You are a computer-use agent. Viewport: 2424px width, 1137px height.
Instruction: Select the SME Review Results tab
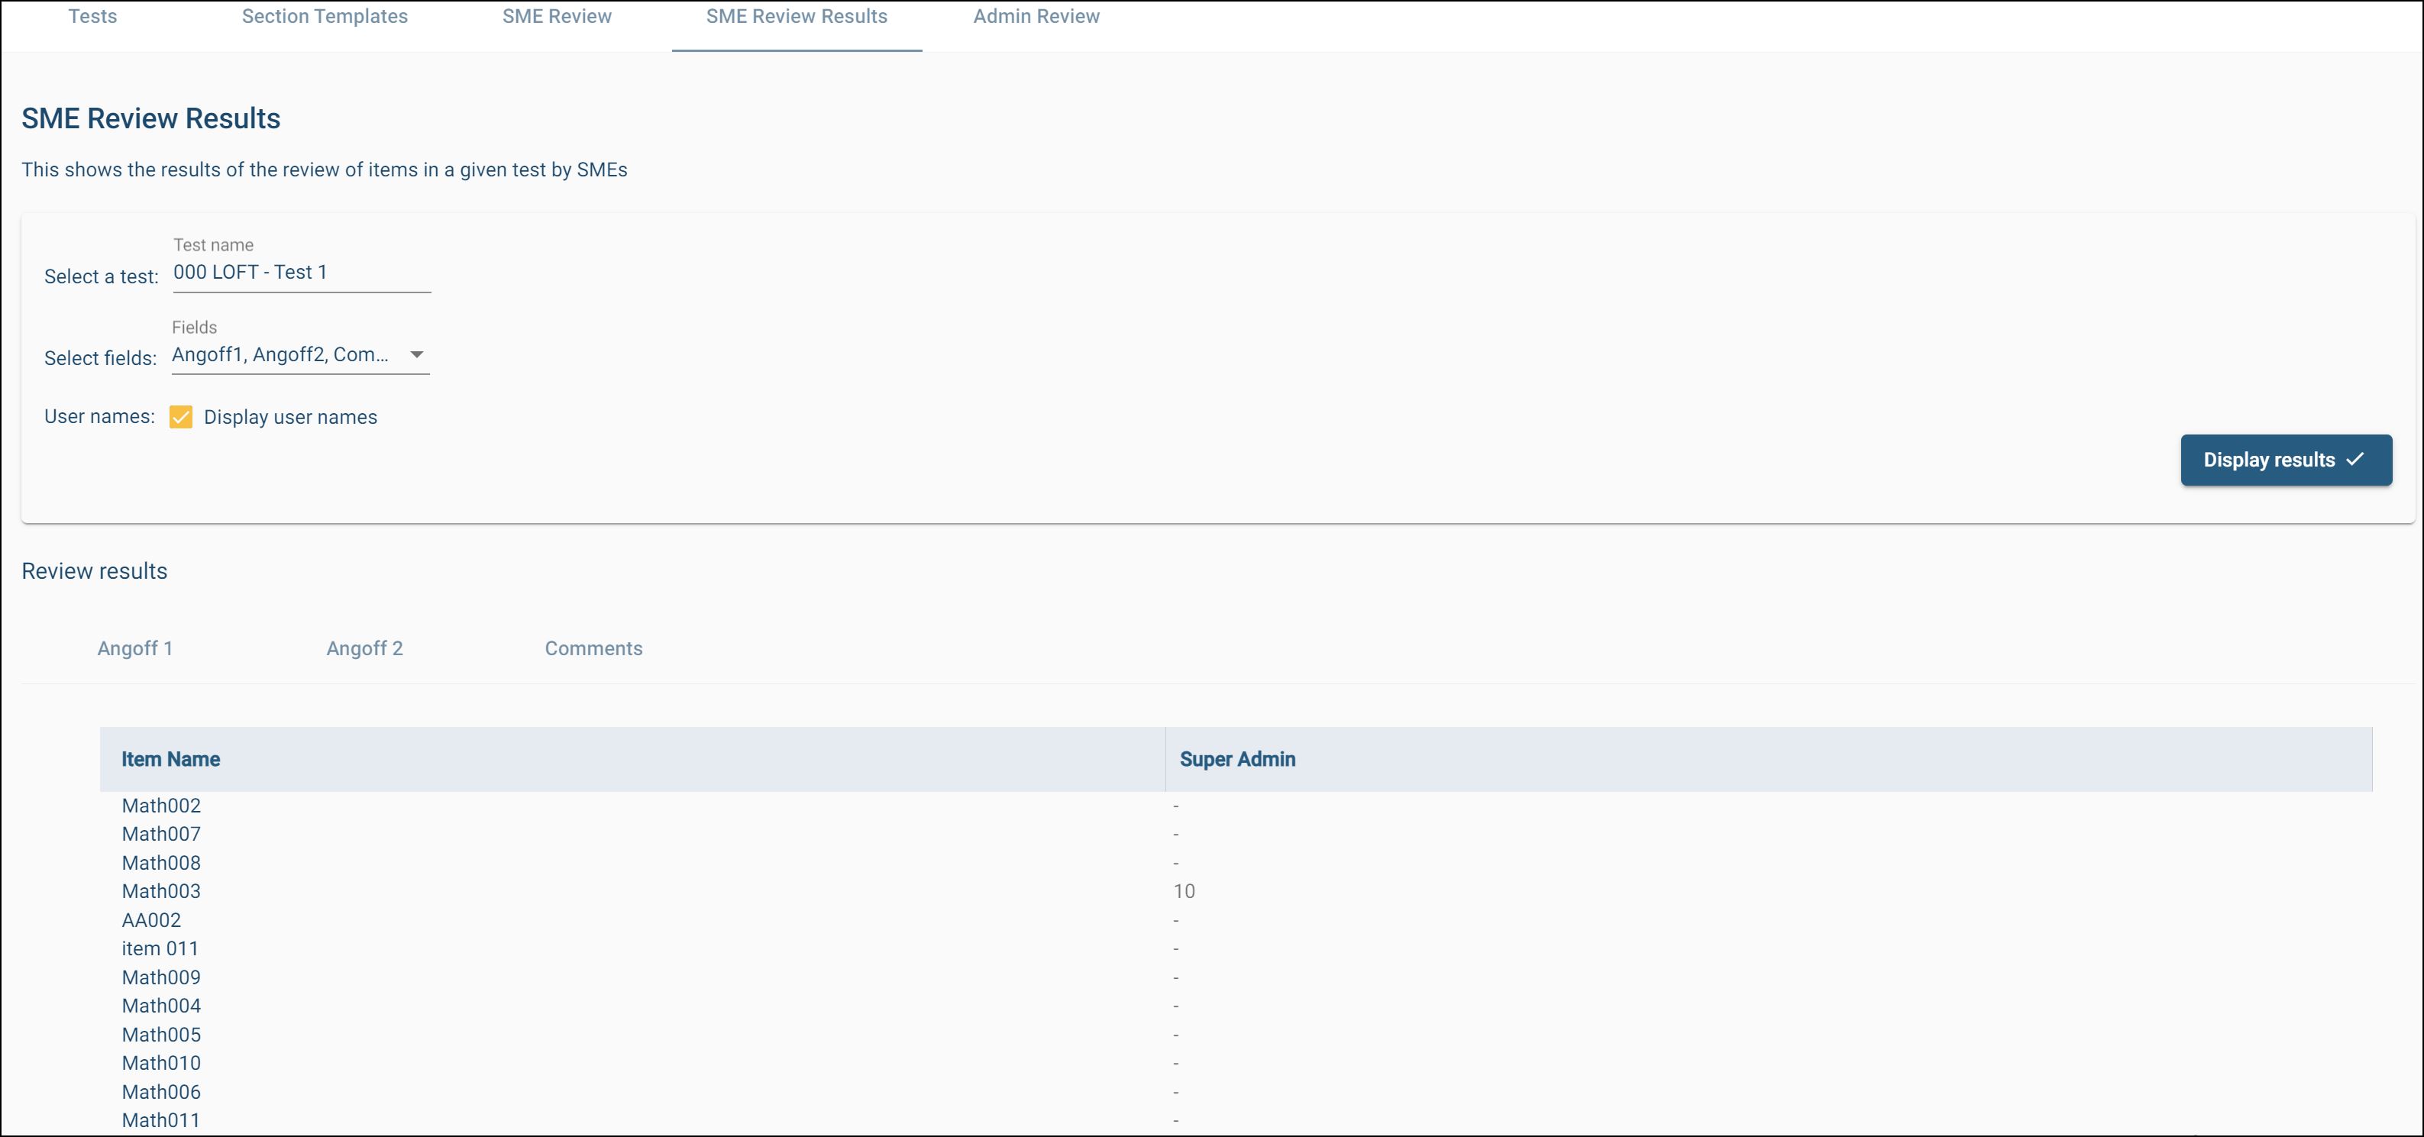(797, 17)
